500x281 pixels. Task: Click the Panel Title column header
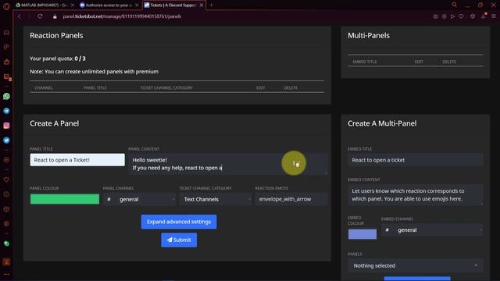pos(95,88)
